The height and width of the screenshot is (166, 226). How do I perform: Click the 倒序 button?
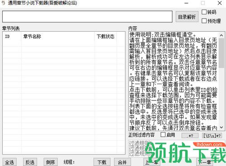coord(50,162)
